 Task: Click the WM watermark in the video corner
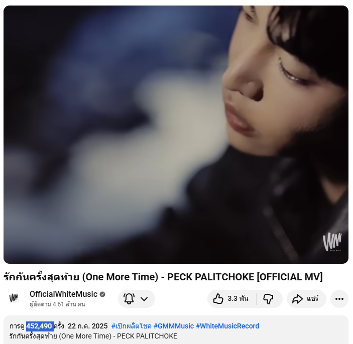[x=332, y=242]
